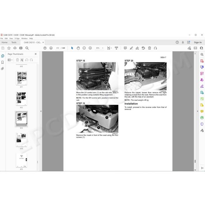Screen dimensions: 205x205
Task: Open Protect shield tool in right pane
Action: (x=202, y=124)
